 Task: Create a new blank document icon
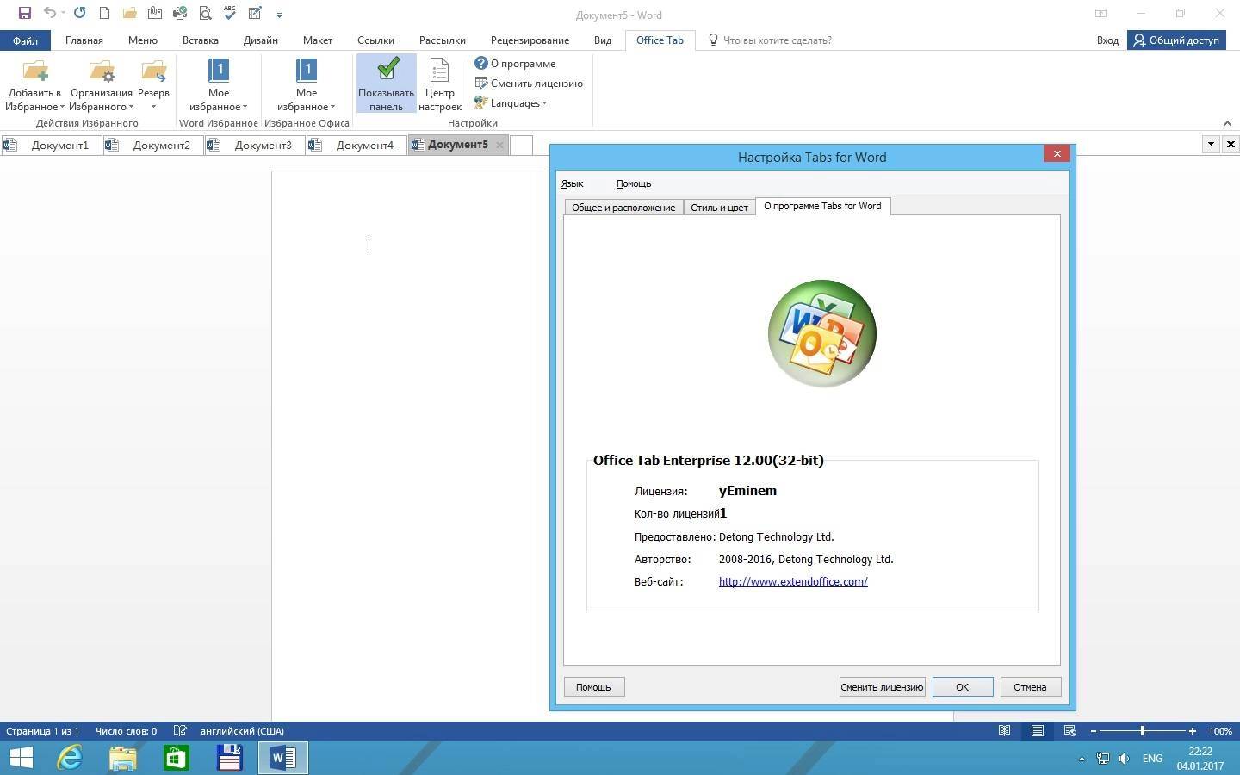coord(104,14)
